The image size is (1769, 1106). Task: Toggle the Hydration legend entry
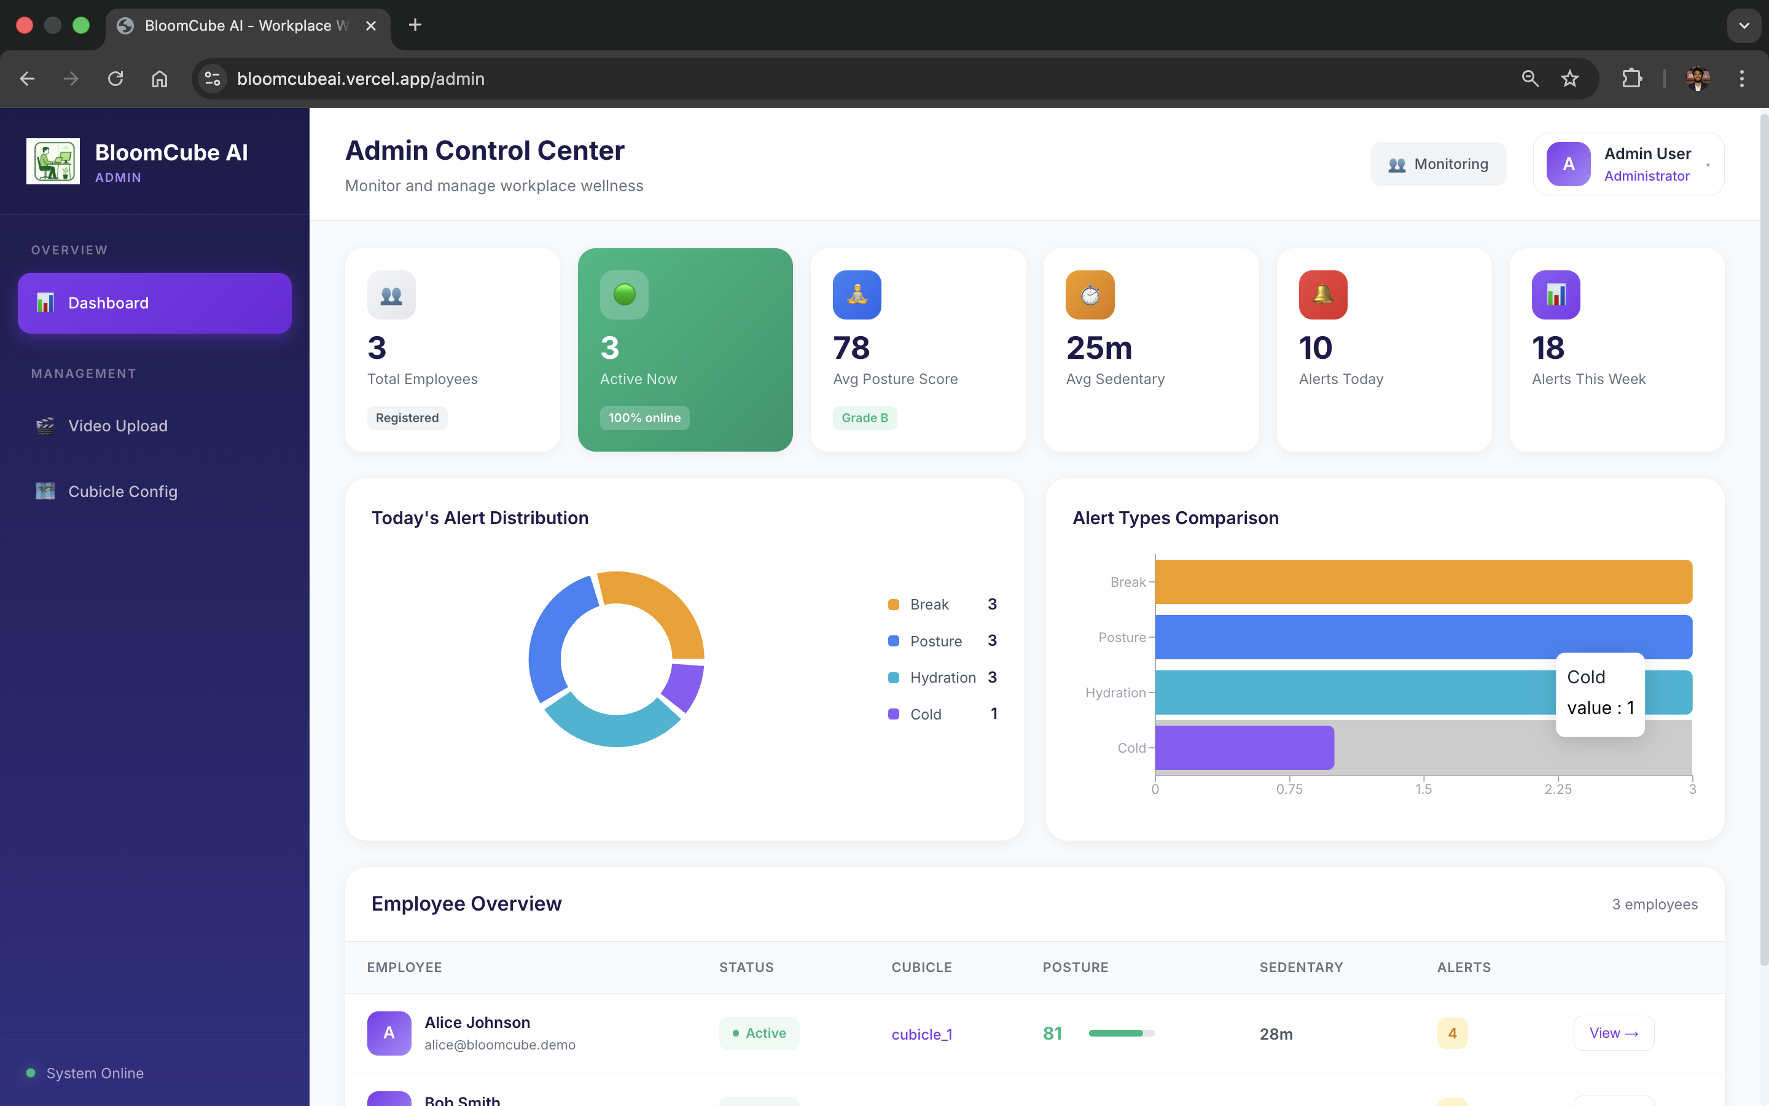(942, 677)
